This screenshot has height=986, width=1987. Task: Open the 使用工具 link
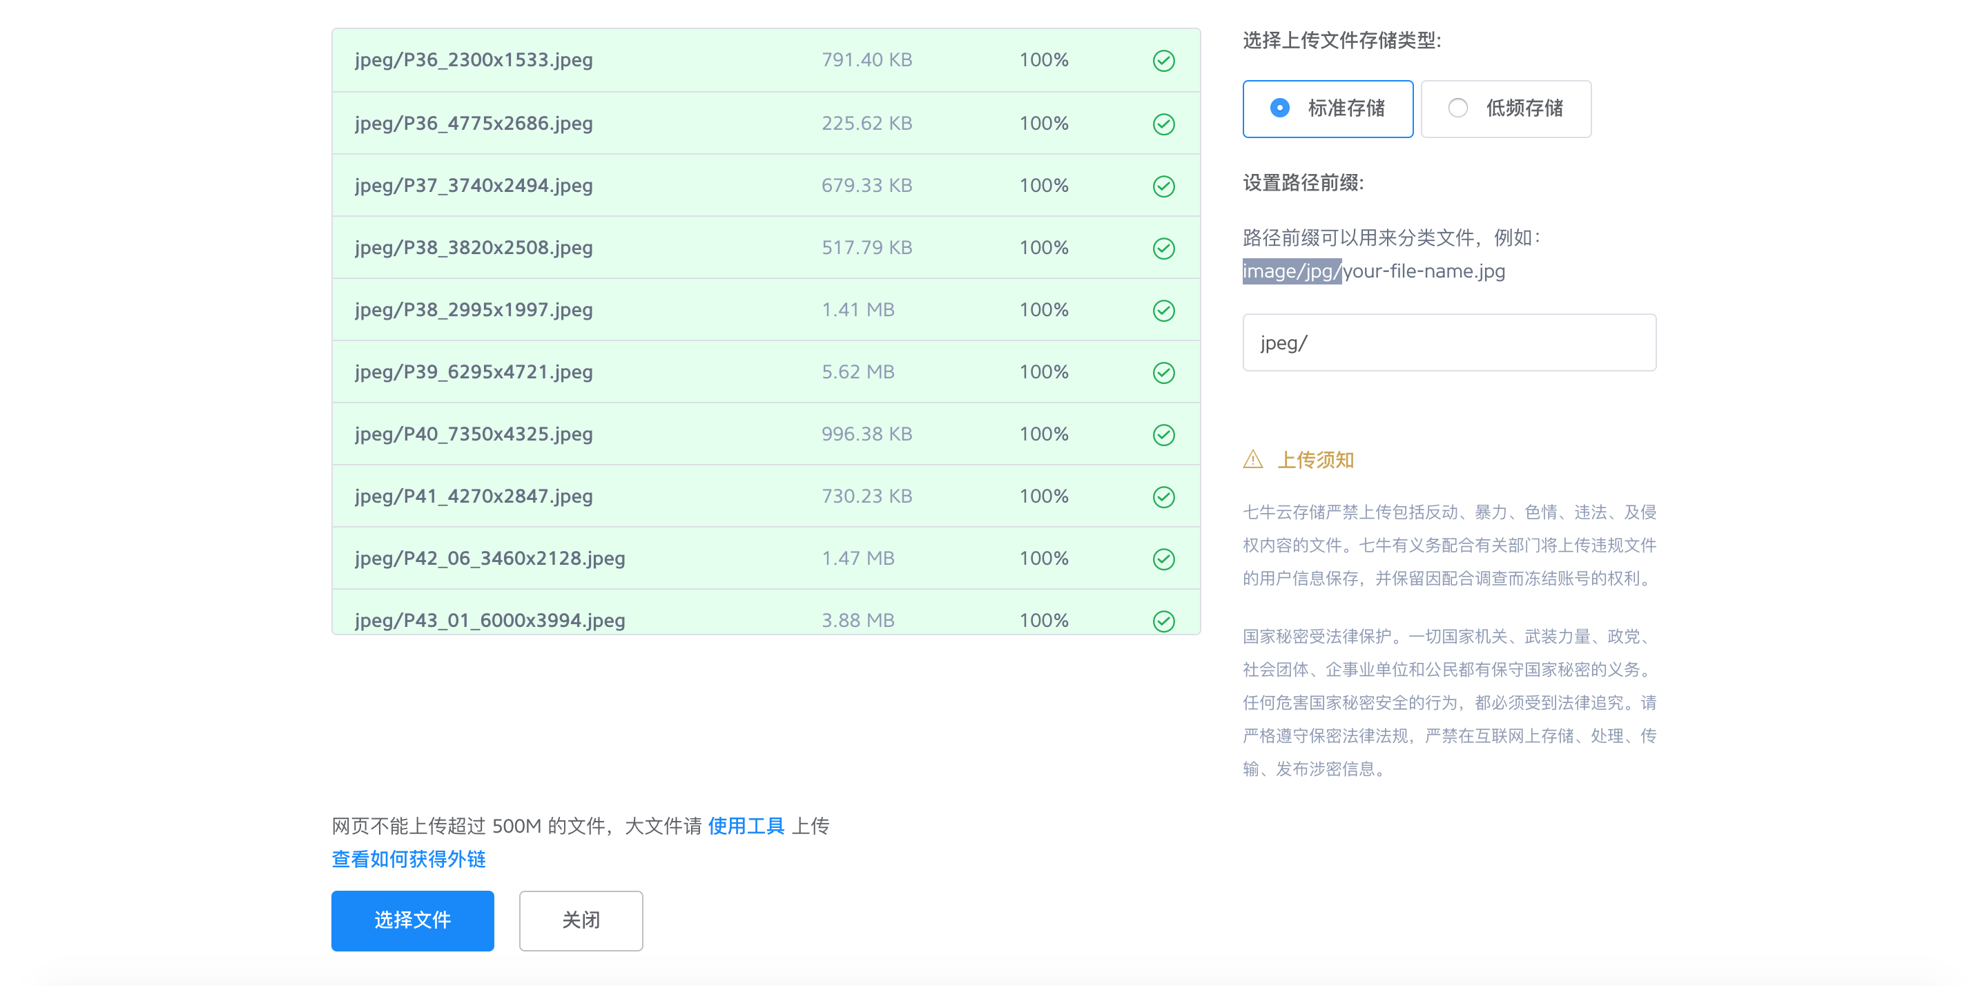[746, 826]
